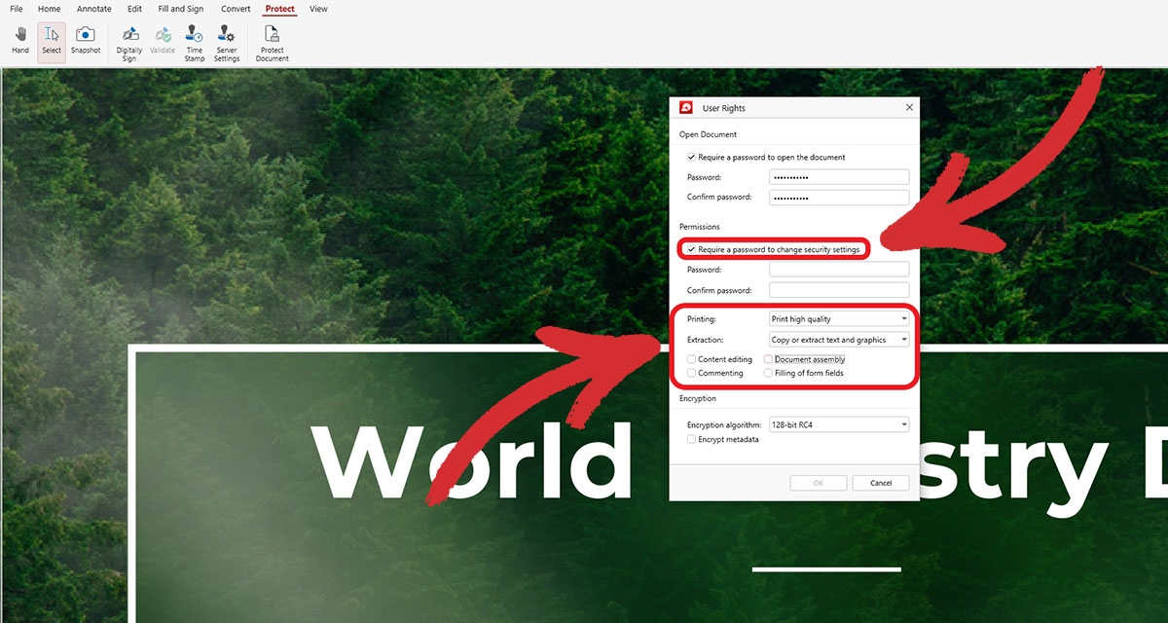Click the Permissions section heading
Image resolution: width=1168 pixels, height=623 pixels.
point(700,227)
